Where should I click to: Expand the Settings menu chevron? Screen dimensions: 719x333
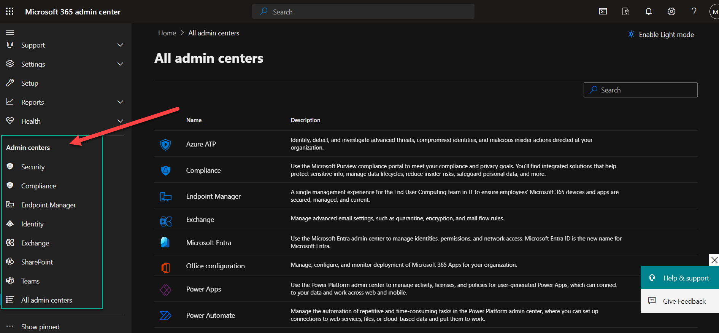pyautogui.click(x=120, y=64)
